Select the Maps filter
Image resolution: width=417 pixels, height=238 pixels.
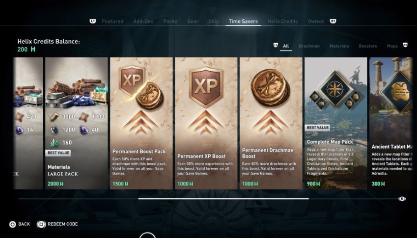(x=392, y=46)
